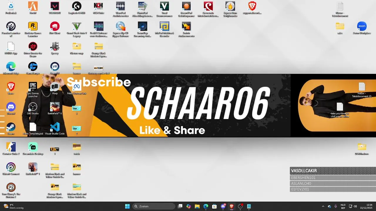This screenshot has width=376, height=211.
Task: Select RecordPad Geluidsopname icon
Action: pyautogui.click(x=186, y=9)
